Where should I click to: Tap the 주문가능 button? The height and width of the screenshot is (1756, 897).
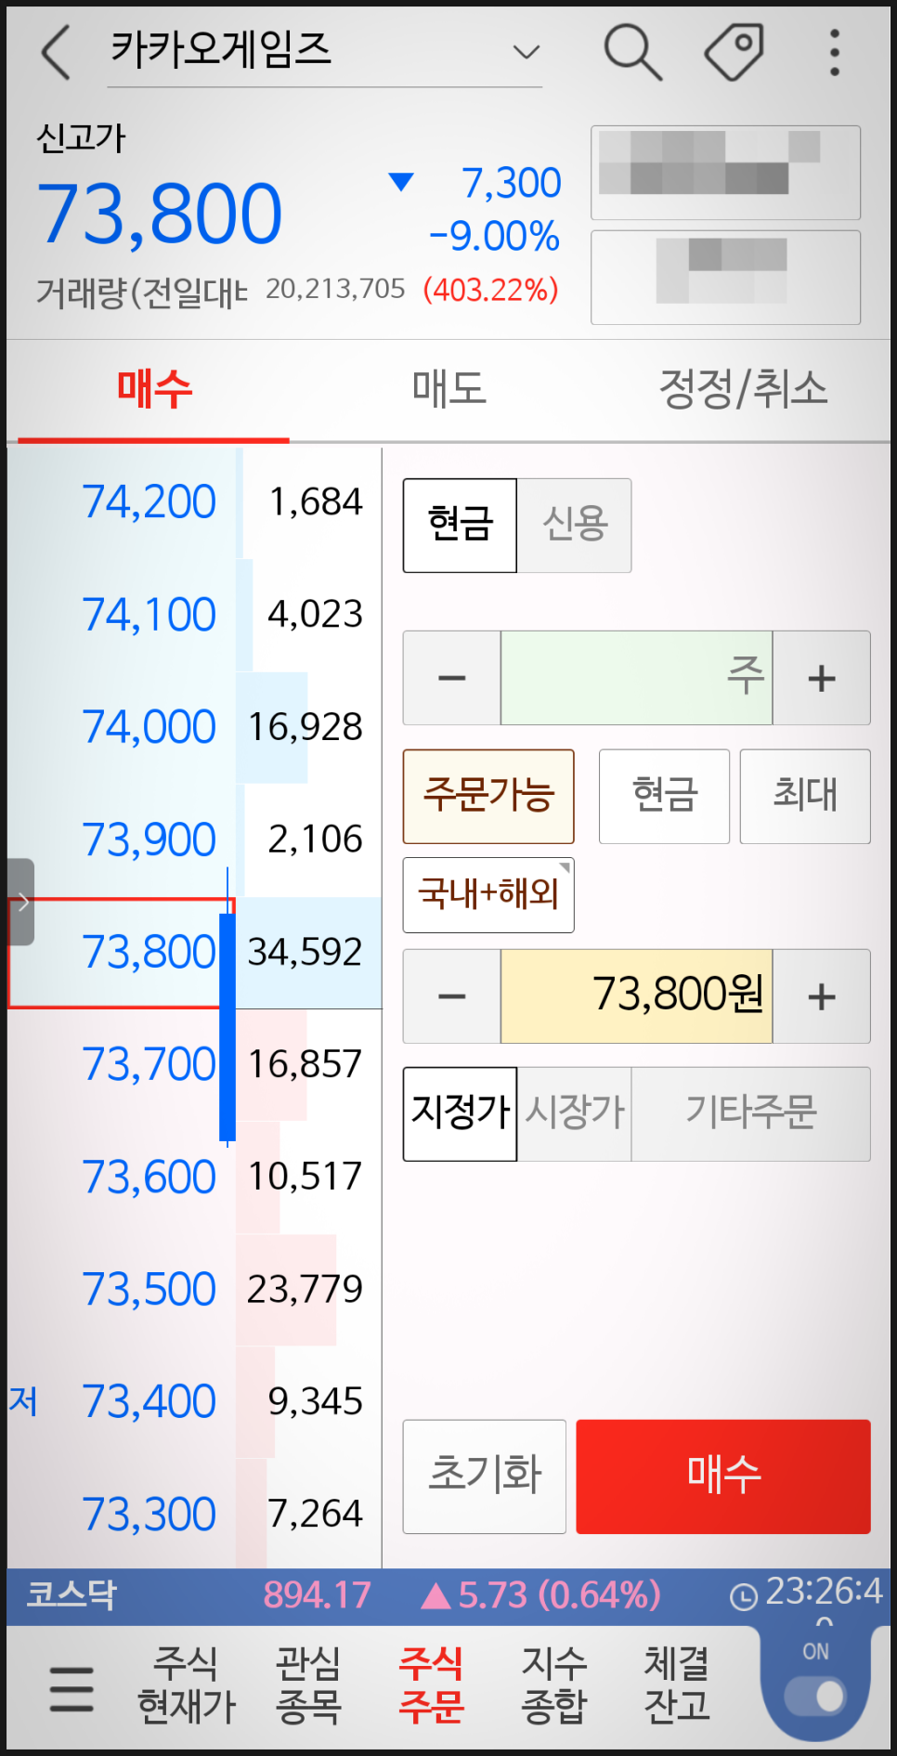point(488,797)
